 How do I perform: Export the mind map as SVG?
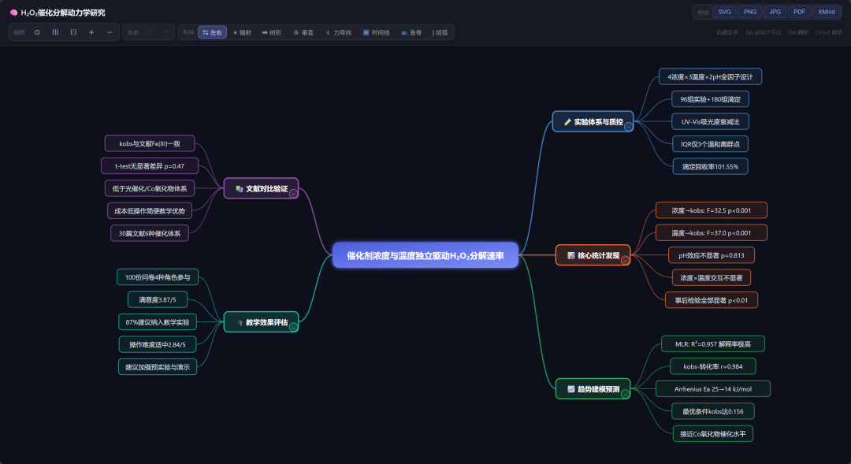[725, 12]
